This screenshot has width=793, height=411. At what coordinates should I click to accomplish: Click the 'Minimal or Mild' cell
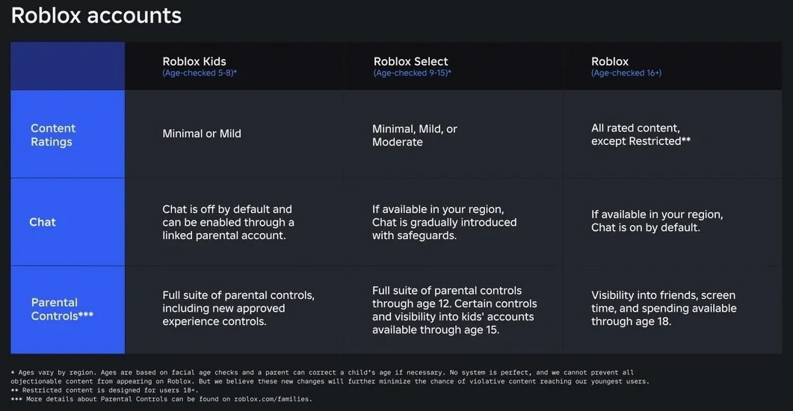202,134
